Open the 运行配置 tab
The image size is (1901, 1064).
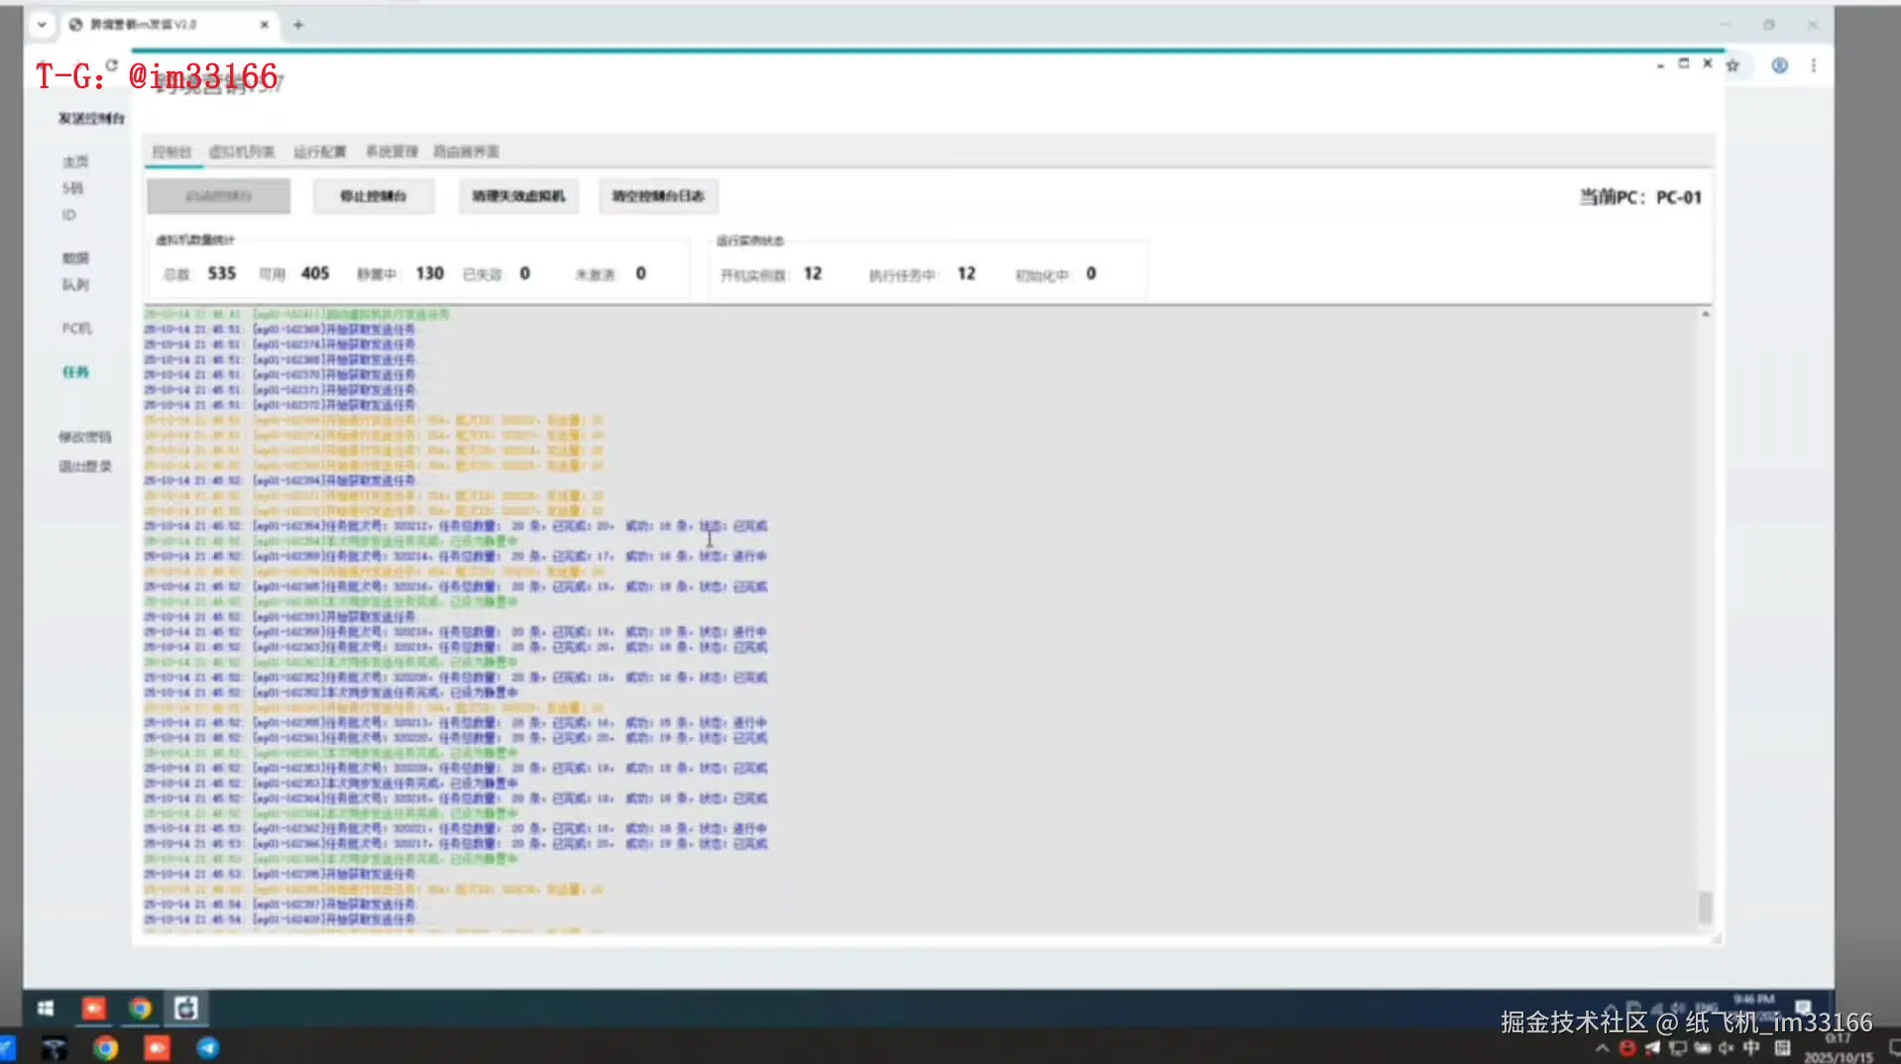tap(320, 152)
